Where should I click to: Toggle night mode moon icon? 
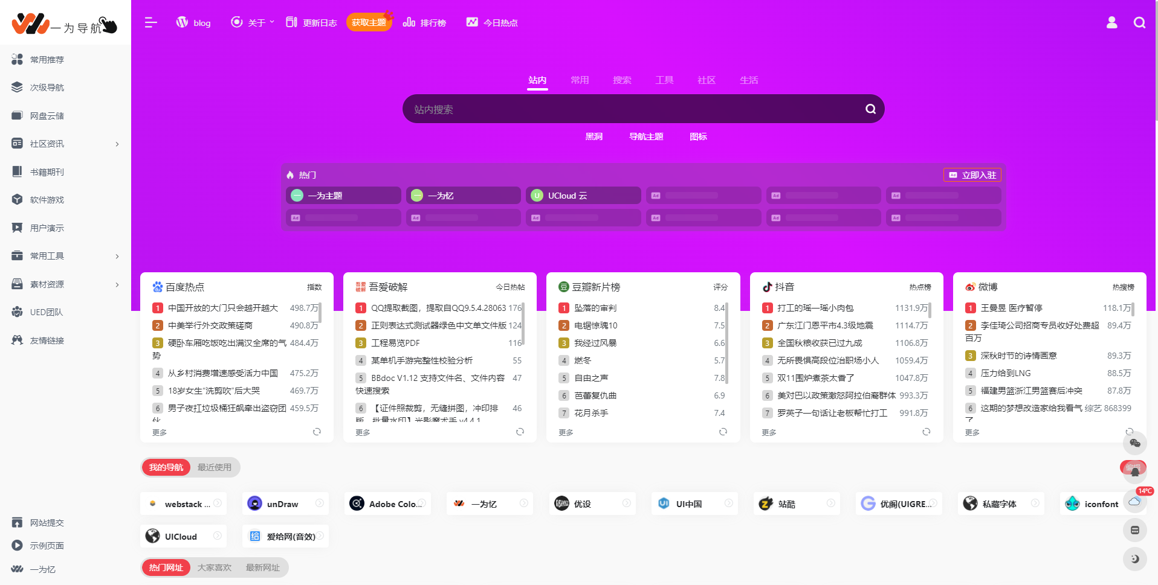click(1134, 558)
